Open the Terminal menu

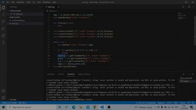tap(46, 2)
